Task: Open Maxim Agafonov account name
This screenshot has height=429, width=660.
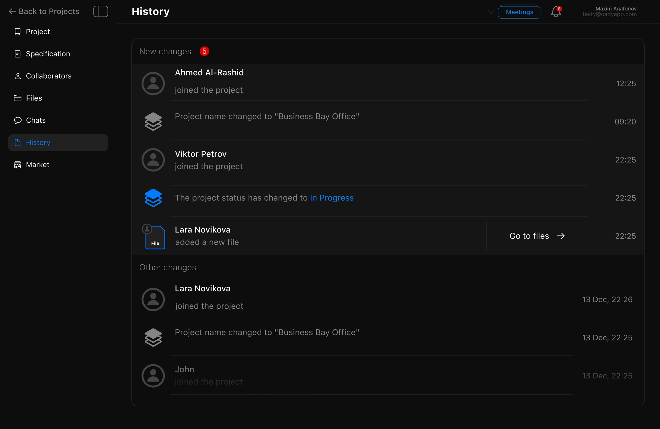Action: pyautogui.click(x=616, y=9)
